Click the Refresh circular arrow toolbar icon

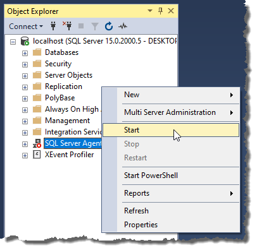pyautogui.click(x=109, y=27)
